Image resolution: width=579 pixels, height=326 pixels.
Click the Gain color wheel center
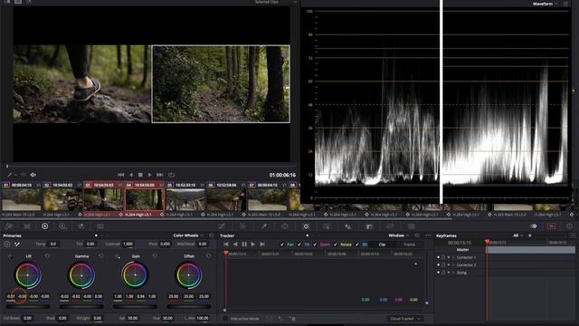point(135,274)
